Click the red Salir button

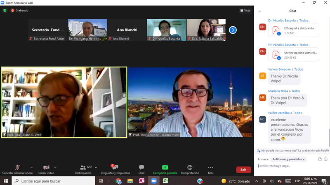pos(243,169)
